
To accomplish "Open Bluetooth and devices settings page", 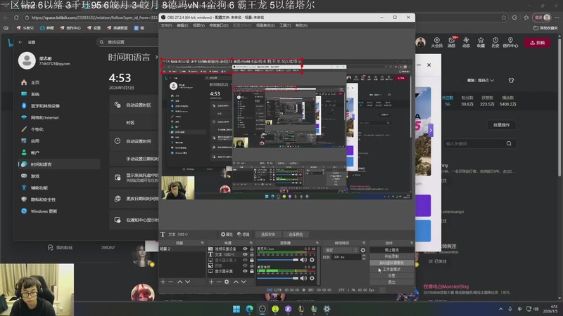I will coord(45,106).
